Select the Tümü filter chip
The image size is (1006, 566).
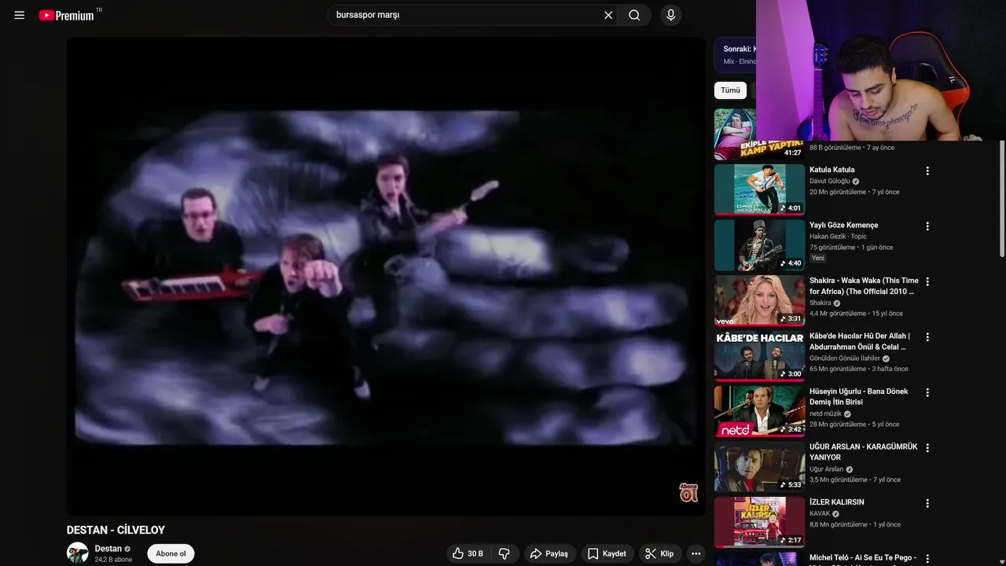point(730,90)
